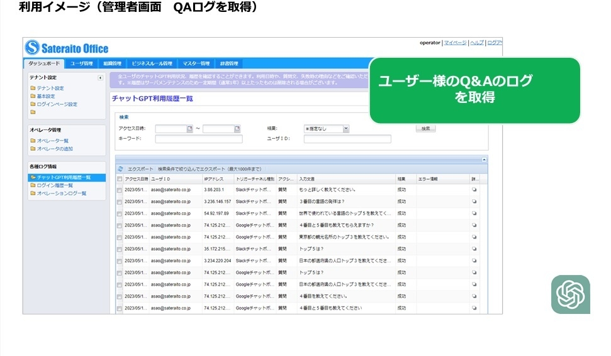Open the end date calendar picker
The width and height of the screenshot is (611, 356).
[237, 129]
